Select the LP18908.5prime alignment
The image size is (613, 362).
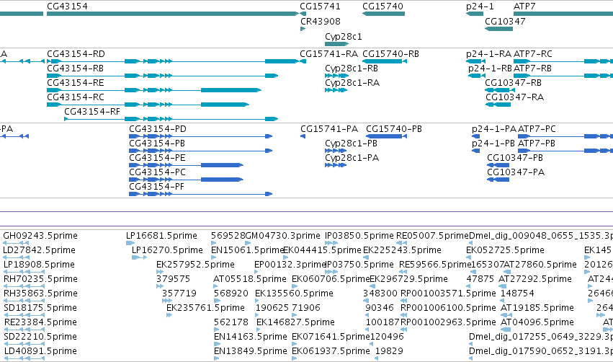pyautogui.click(x=24, y=272)
